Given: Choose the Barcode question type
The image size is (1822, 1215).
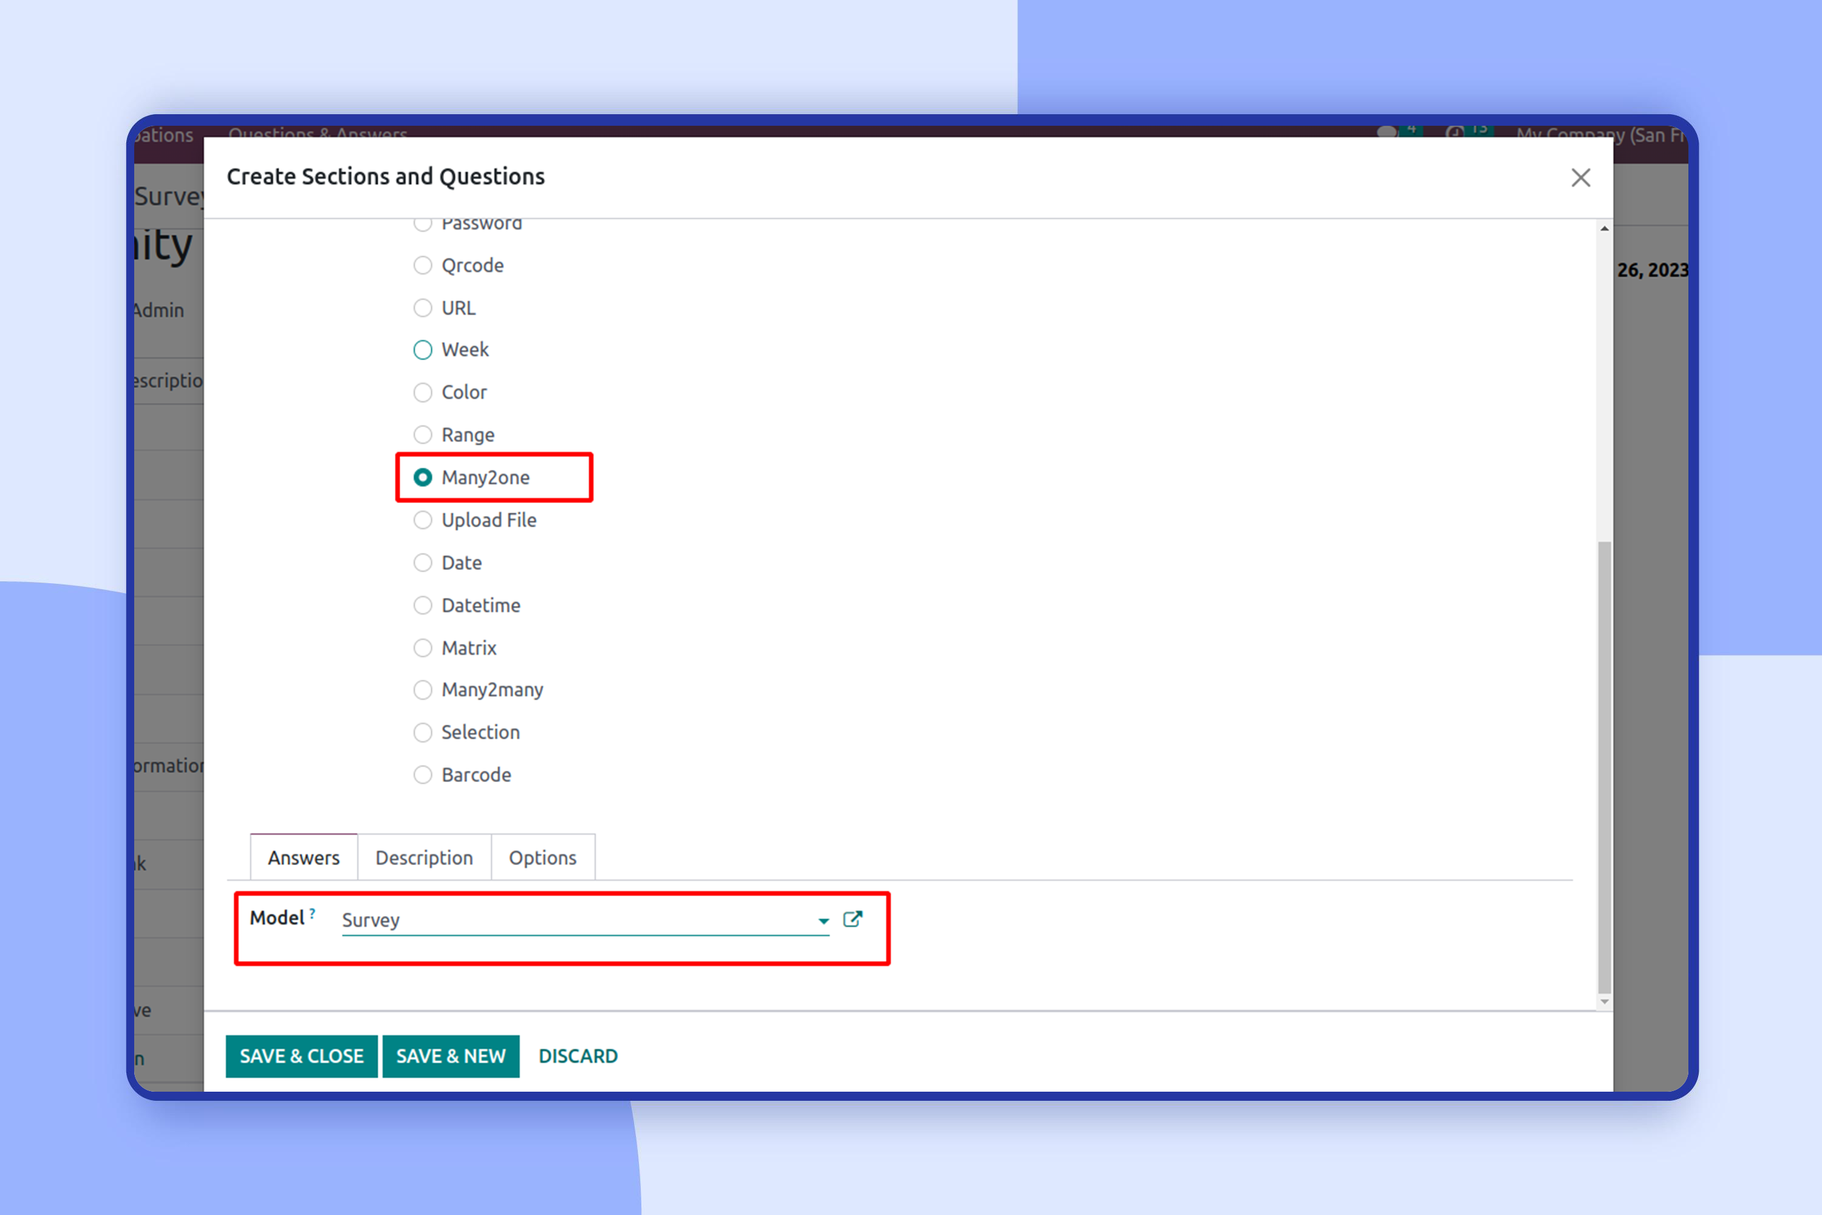Looking at the screenshot, I should pyautogui.click(x=422, y=775).
